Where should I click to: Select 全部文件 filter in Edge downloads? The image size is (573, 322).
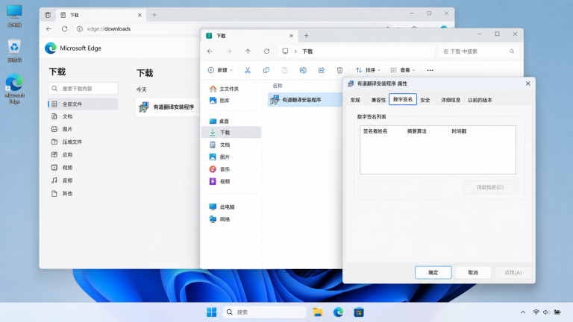[83, 104]
